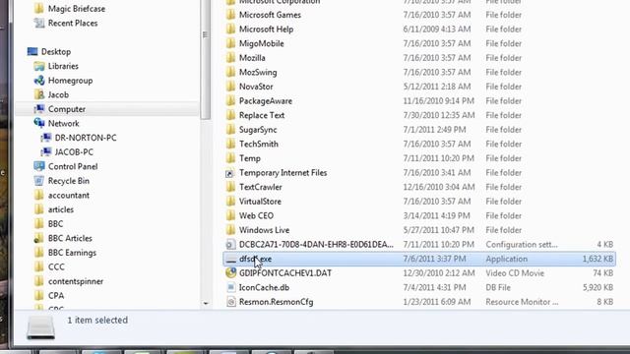Viewport: 630px width, 354px height.
Task: Select the Replace Text folder name
Action: coord(262,115)
